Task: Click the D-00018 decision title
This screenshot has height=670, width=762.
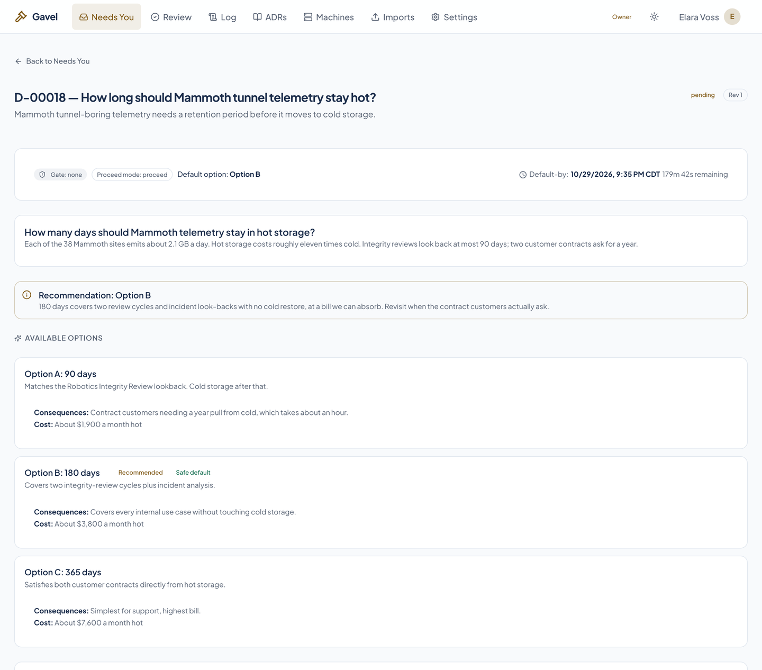Action: [x=195, y=97]
